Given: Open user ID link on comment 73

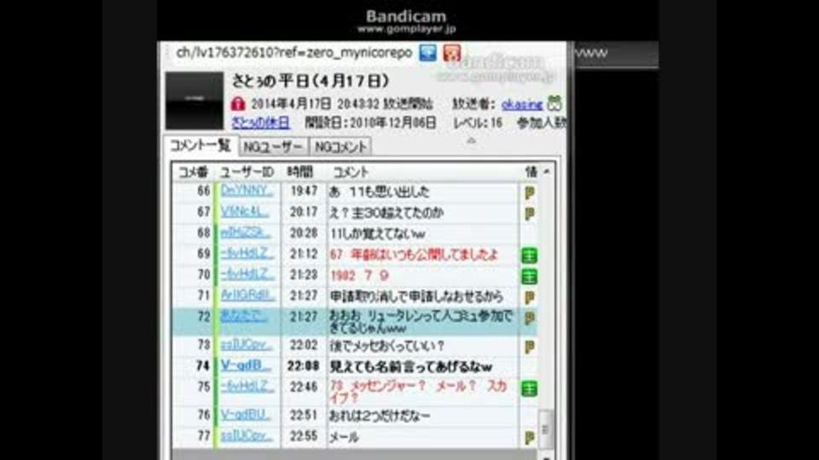Looking at the screenshot, I should tap(247, 344).
